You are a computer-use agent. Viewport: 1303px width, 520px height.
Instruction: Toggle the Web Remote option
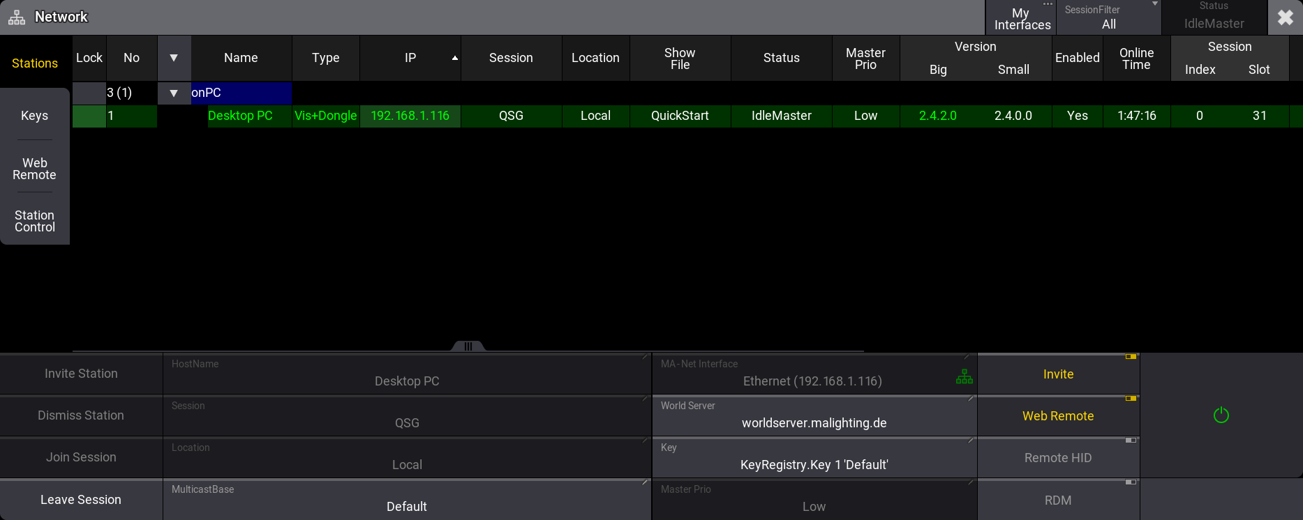pyautogui.click(x=1058, y=416)
